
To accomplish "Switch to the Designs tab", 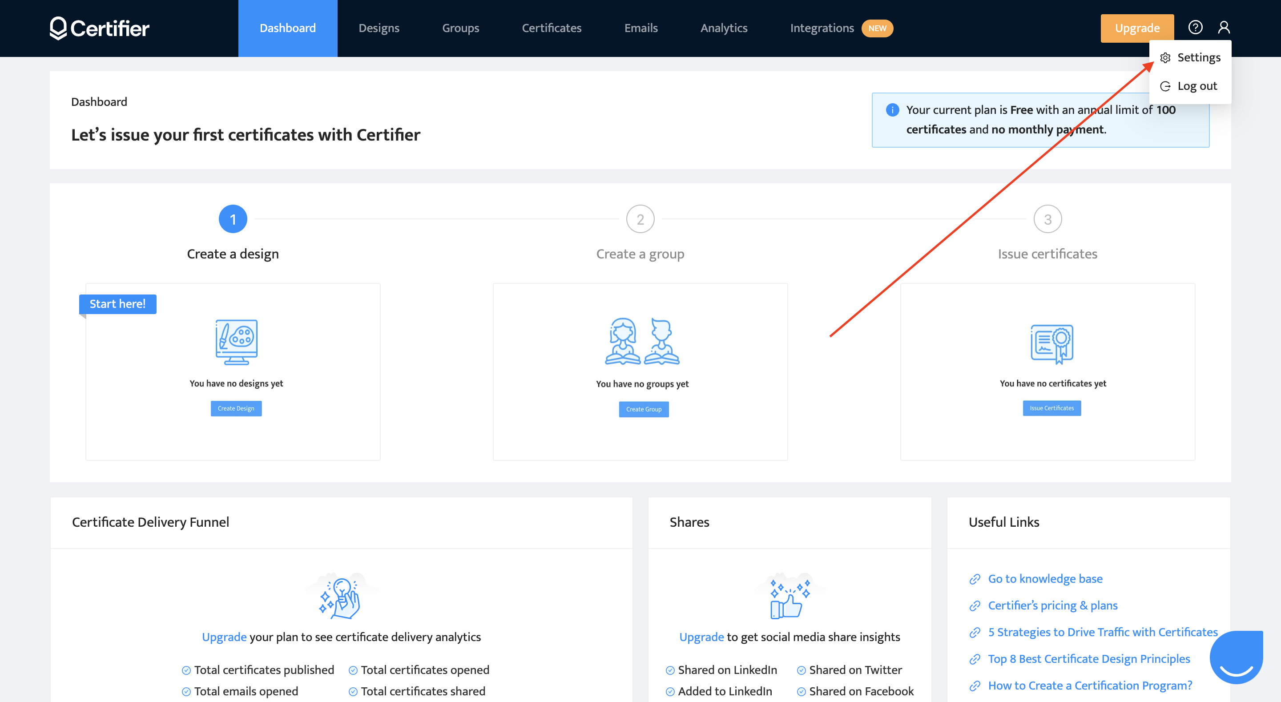I will pos(379,28).
